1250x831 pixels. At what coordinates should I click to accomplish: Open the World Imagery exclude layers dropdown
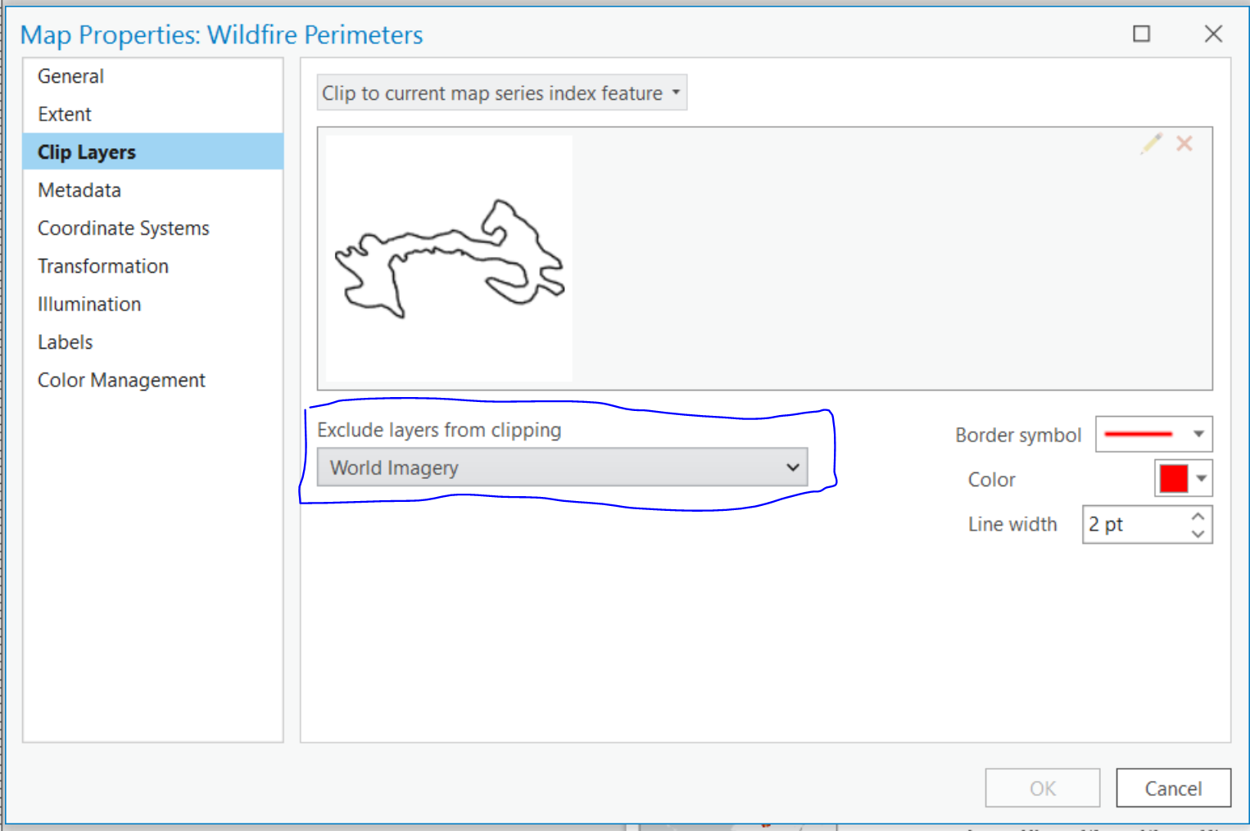coord(791,467)
